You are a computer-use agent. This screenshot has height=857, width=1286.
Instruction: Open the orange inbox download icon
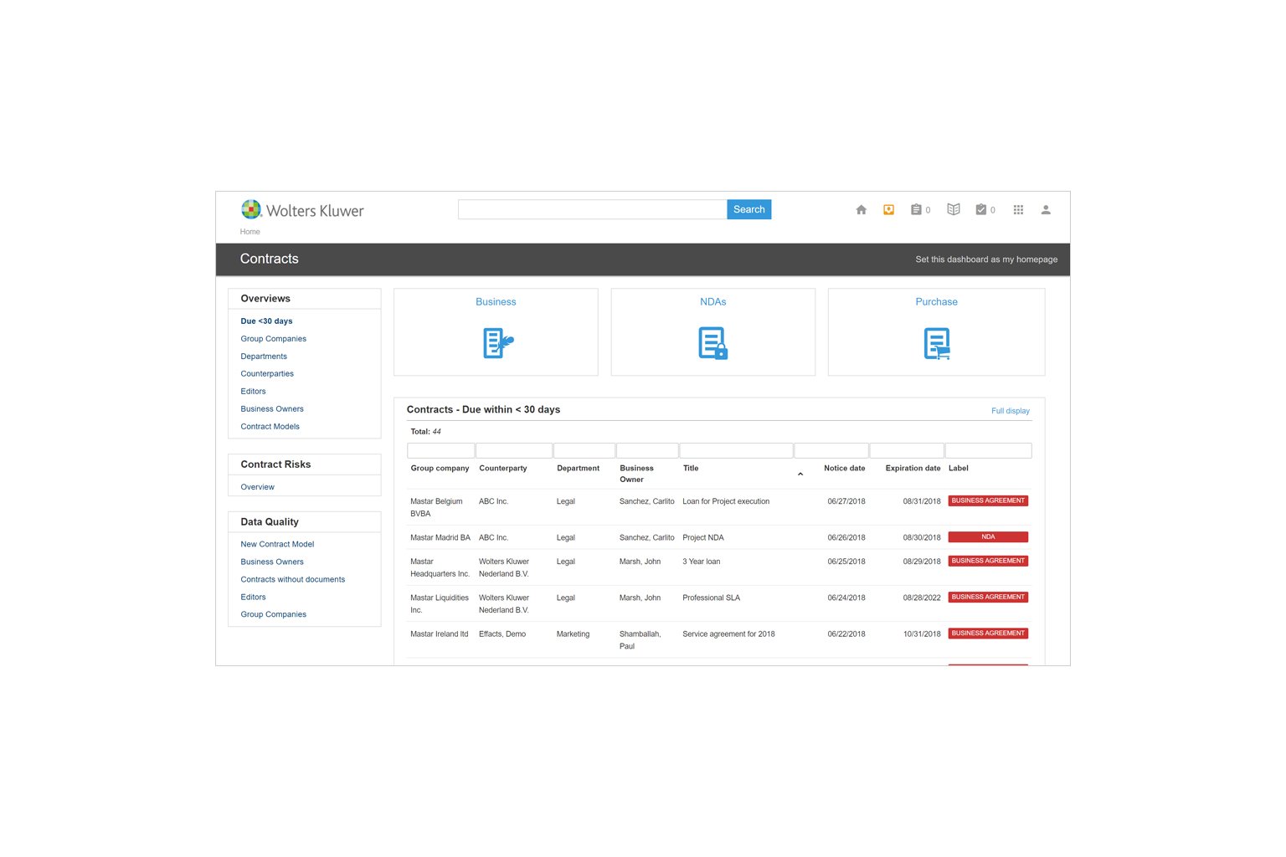coord(888,210)
